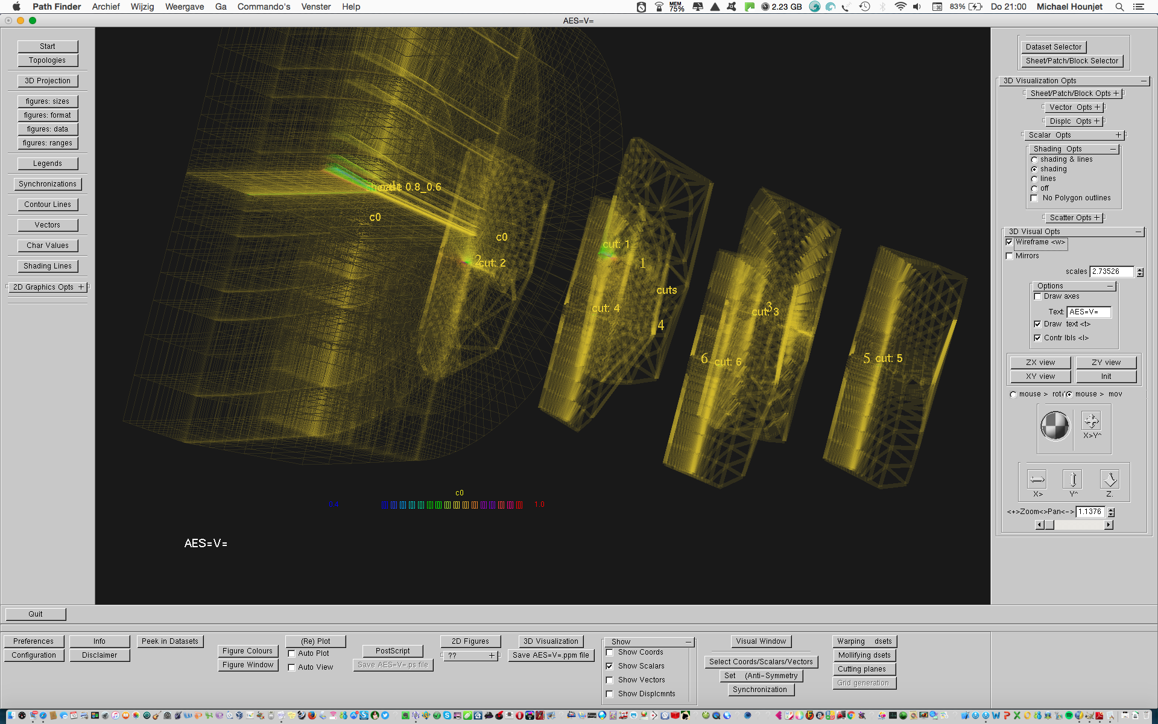Click the Dataset Selector button
1158x724 pixels.
tap(1053, 47)
